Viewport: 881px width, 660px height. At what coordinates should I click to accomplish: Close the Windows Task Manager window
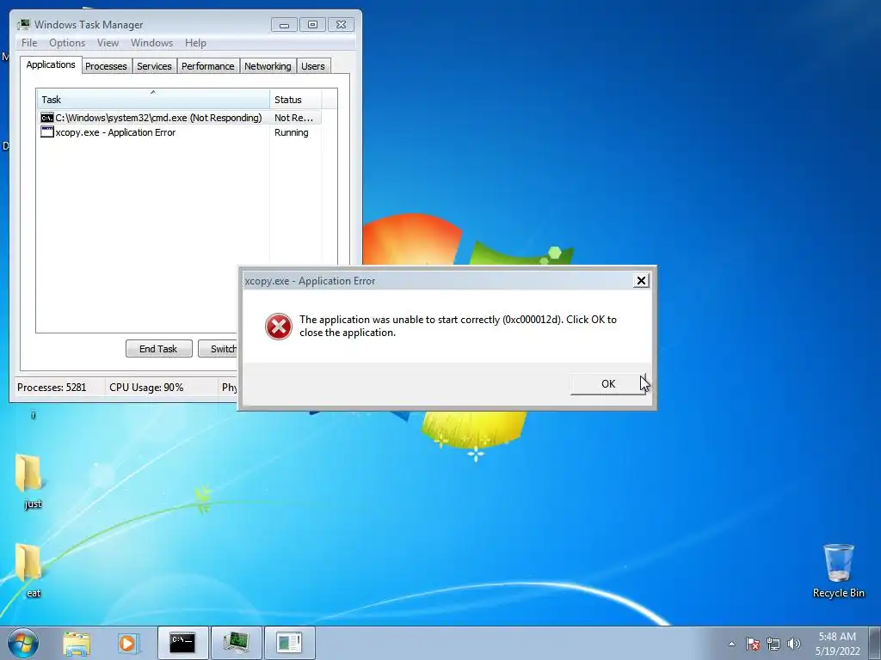click(x=341, y=25)
